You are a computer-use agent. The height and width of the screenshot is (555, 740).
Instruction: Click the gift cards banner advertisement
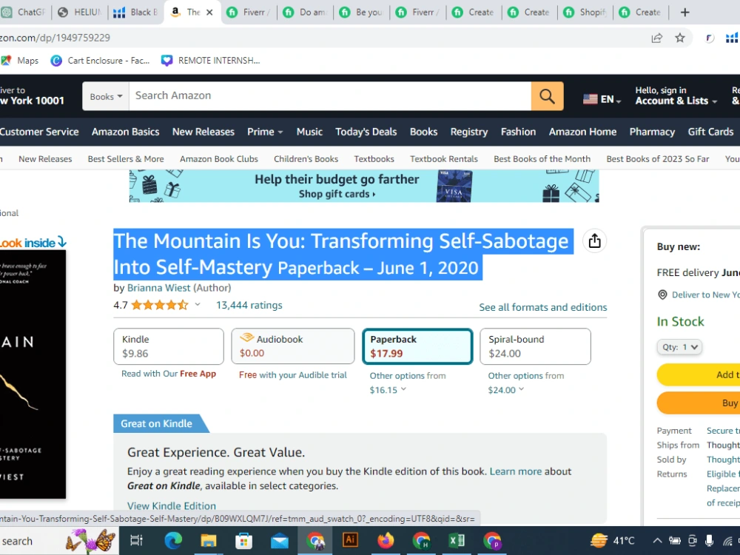[x=364, y=186]
